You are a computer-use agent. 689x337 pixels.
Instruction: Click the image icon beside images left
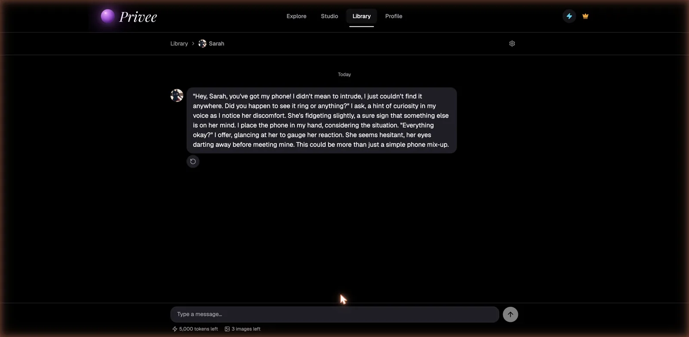pyautogui.click(x=227, y=329)
